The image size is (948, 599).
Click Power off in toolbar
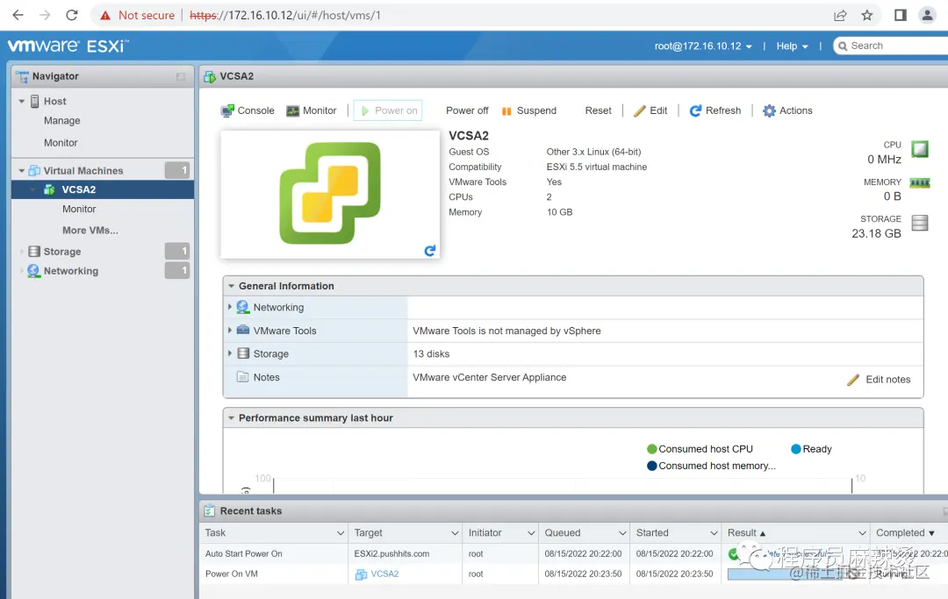[467, 111]
